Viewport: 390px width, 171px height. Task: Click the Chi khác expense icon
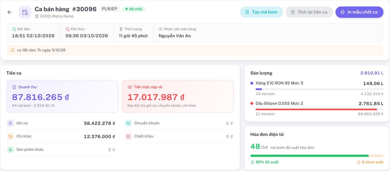click(11, 136)
